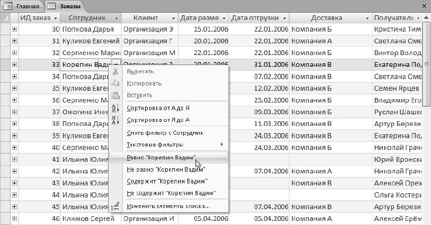
Task: Choose Сортировка от А до Я
Action: click(x=169, y=108)
